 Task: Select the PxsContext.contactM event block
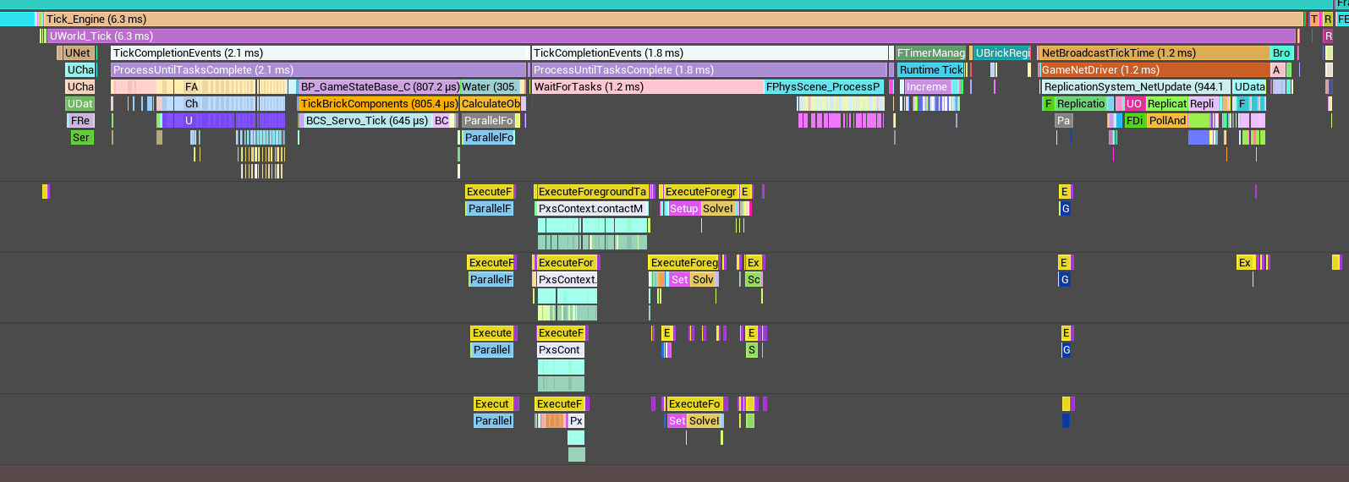(x=591, y=209)
